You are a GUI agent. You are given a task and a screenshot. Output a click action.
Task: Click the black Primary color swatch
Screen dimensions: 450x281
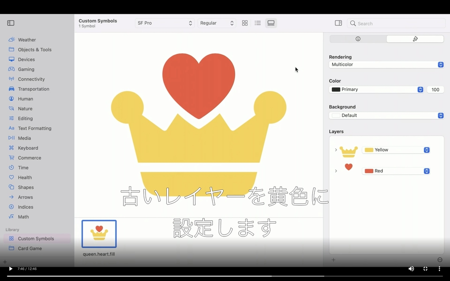tap(336, 90)
